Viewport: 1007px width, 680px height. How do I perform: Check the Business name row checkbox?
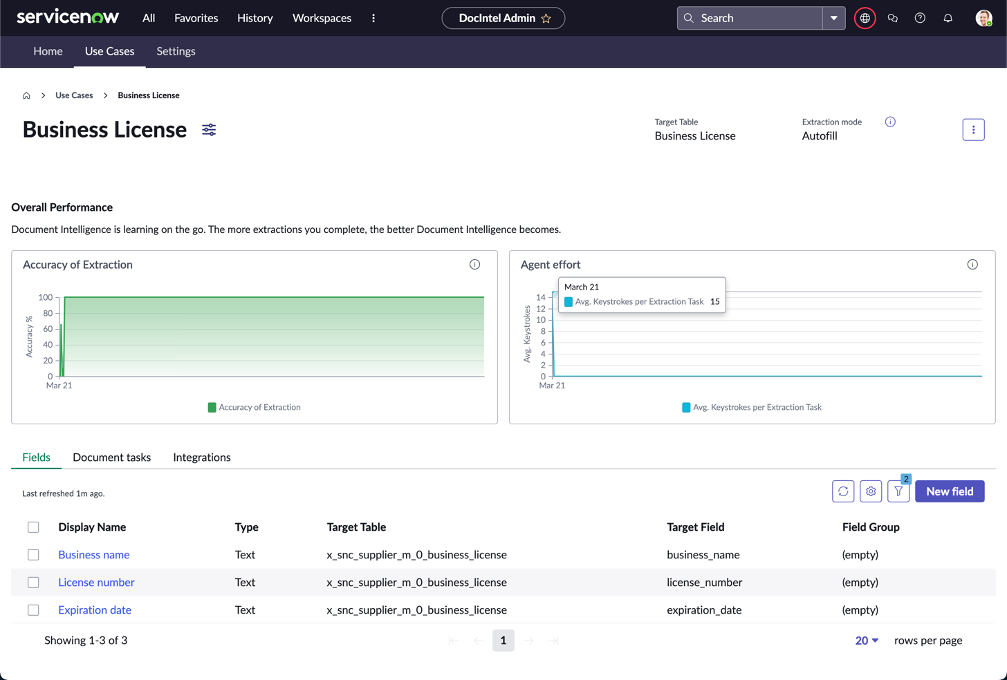pyautogui.click(x=33, y=555)
